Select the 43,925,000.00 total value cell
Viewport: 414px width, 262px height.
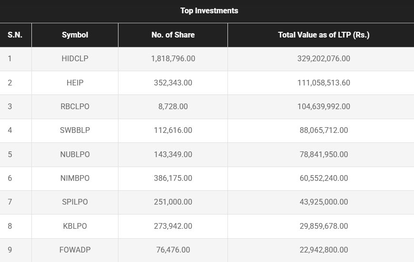pyautogui.click(x=324, y=202)
